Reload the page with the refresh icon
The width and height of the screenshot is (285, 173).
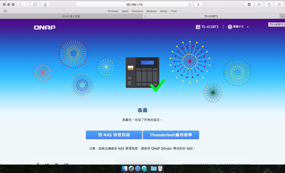[189, 4]
